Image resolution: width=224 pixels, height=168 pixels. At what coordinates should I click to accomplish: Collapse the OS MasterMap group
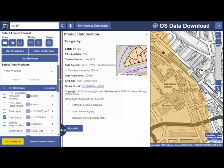tap(4, 88)
